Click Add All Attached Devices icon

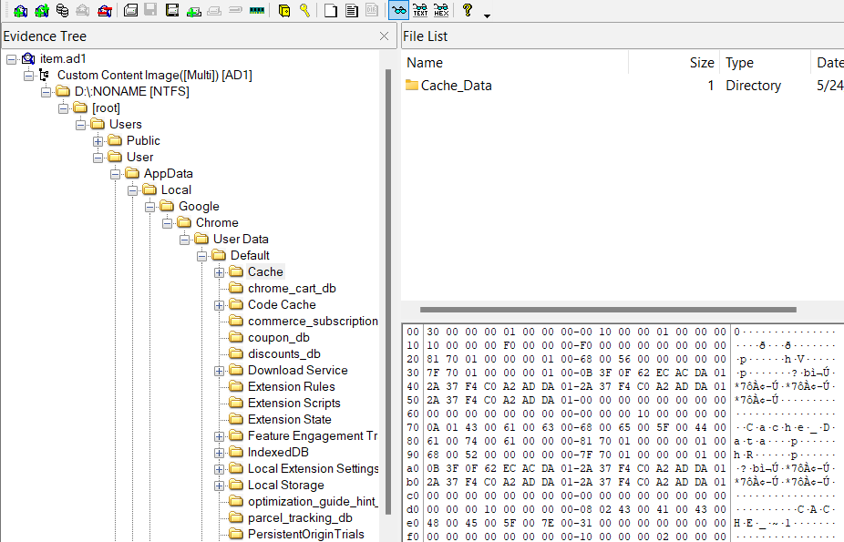click(x=41, y=10)
